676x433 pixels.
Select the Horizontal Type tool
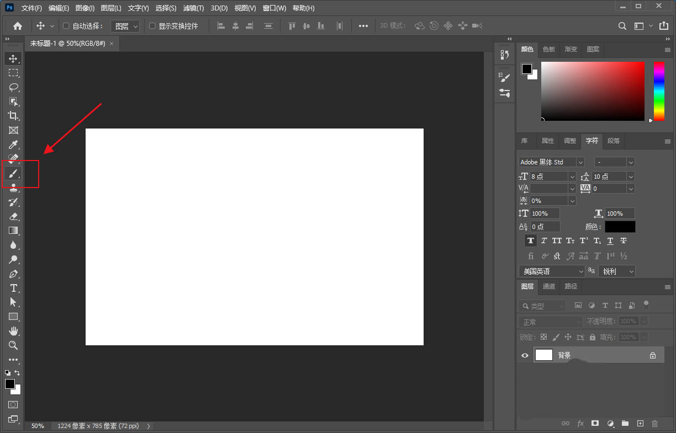click(13, 288)
